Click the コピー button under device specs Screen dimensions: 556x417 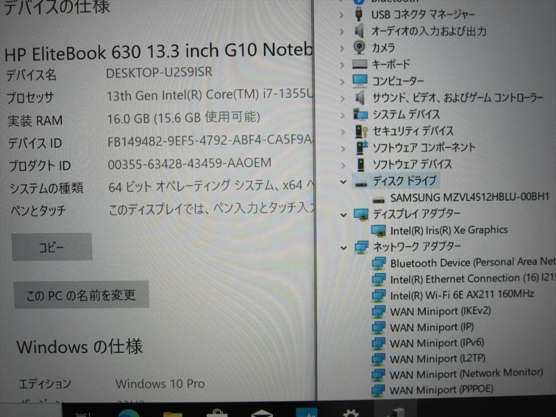(x=52, y=247)
